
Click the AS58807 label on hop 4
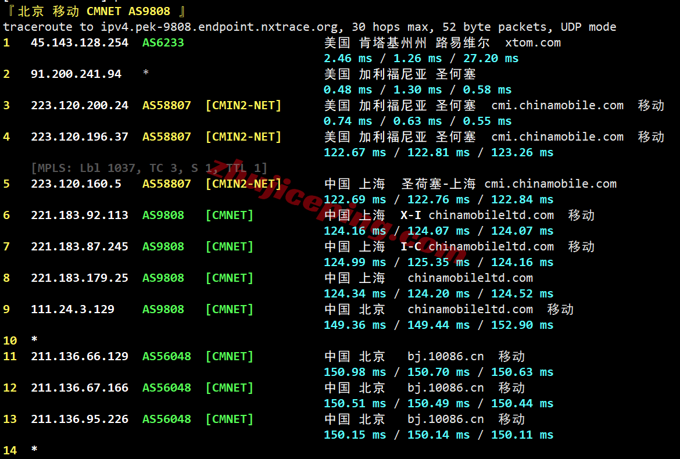pos(167,137)
